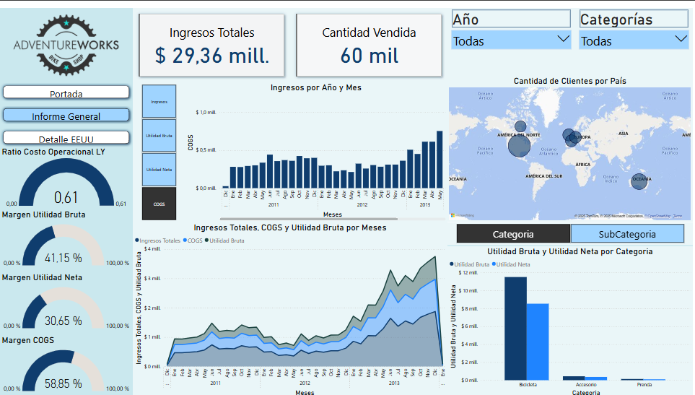Screen dimensions: 695x395
Task: Click the Oceania customer bubble on map
Action: pos(639,181)
